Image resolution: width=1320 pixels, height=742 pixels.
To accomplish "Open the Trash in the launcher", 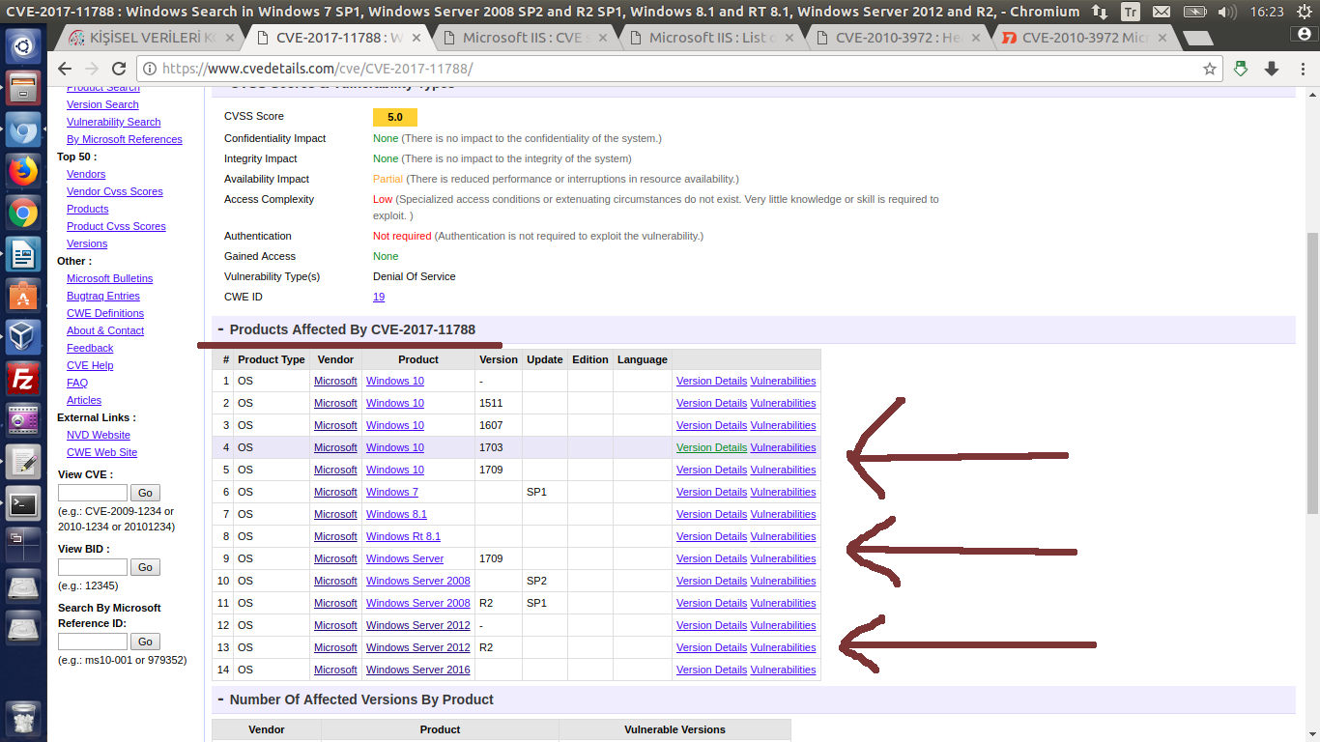I will 23,719.
